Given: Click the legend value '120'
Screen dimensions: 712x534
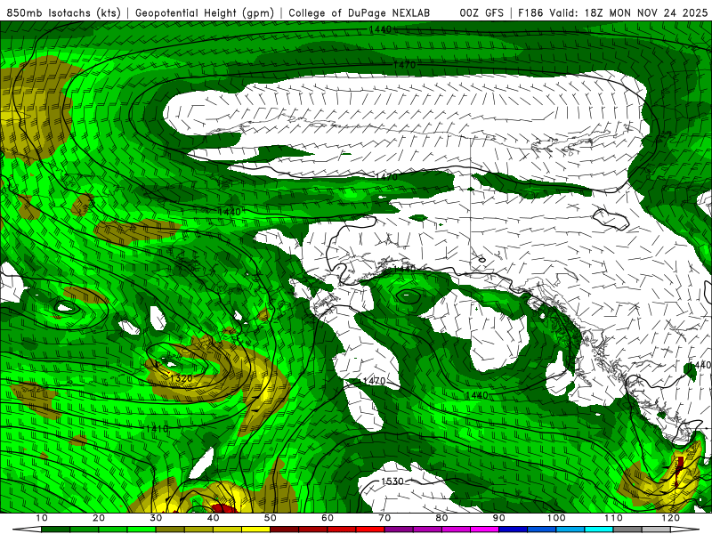Looking at the screenshot, I should [x=670, y=518].
